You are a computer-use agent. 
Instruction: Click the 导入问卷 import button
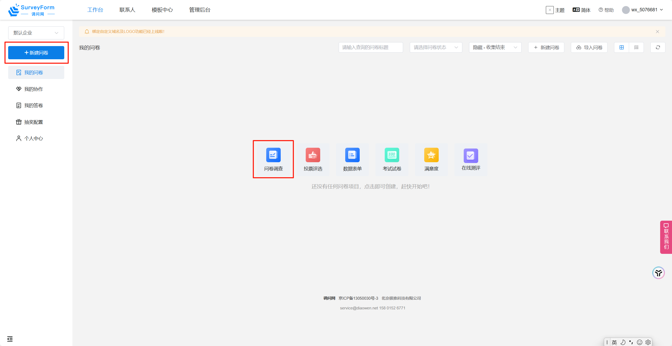coord(589,47)
